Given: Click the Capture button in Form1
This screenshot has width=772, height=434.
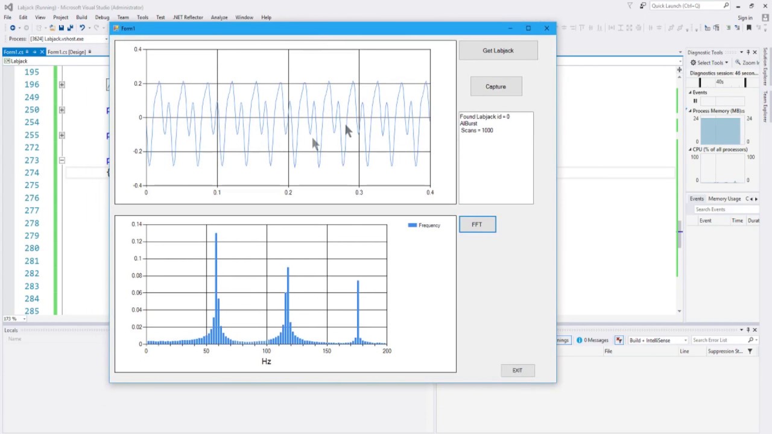Looking at the screenshot, I should (x=496, y=86).
